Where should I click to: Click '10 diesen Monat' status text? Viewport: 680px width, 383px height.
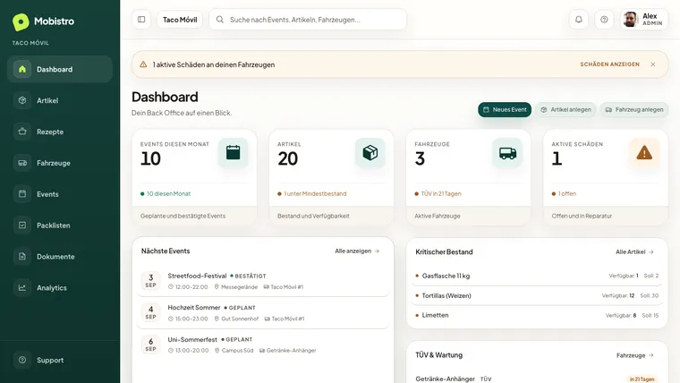168,194
